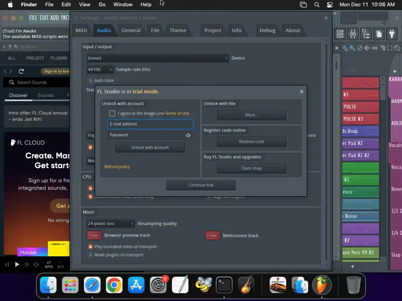Toggle password visibility eye icon
The height and width of the screenshot is (301, 402).
point(188,135)
